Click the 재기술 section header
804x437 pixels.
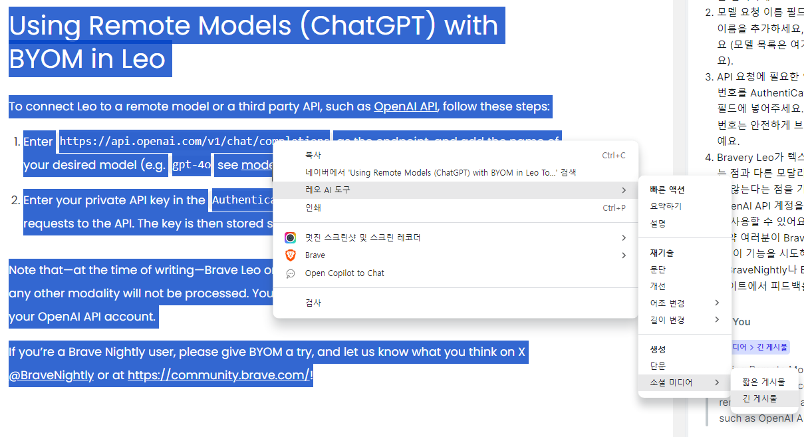click(662, 253)
